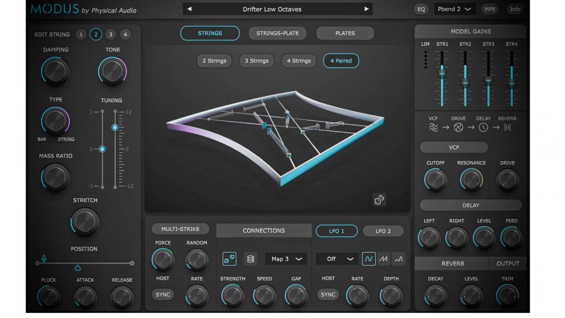Toggle the EQ button
Viewport: 565px width, 318px height.
click(421, 9)
